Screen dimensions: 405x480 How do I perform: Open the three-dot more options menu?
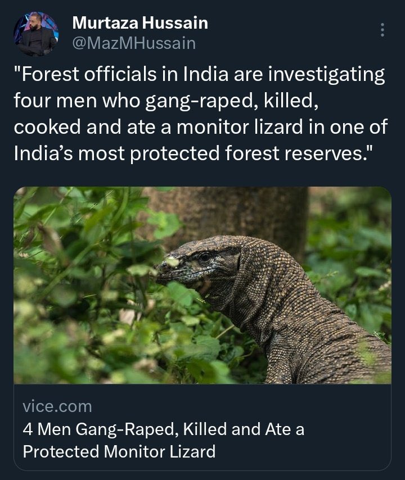(x=382, y=30)
